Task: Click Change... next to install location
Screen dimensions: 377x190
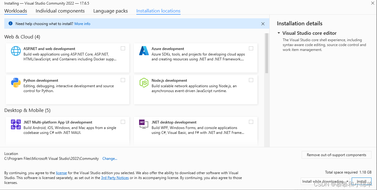Action: [110, 159]
